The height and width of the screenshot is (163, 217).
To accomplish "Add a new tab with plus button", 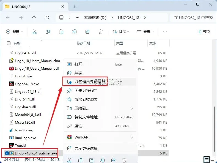I will pyautogui.click(x=75, y=7).
